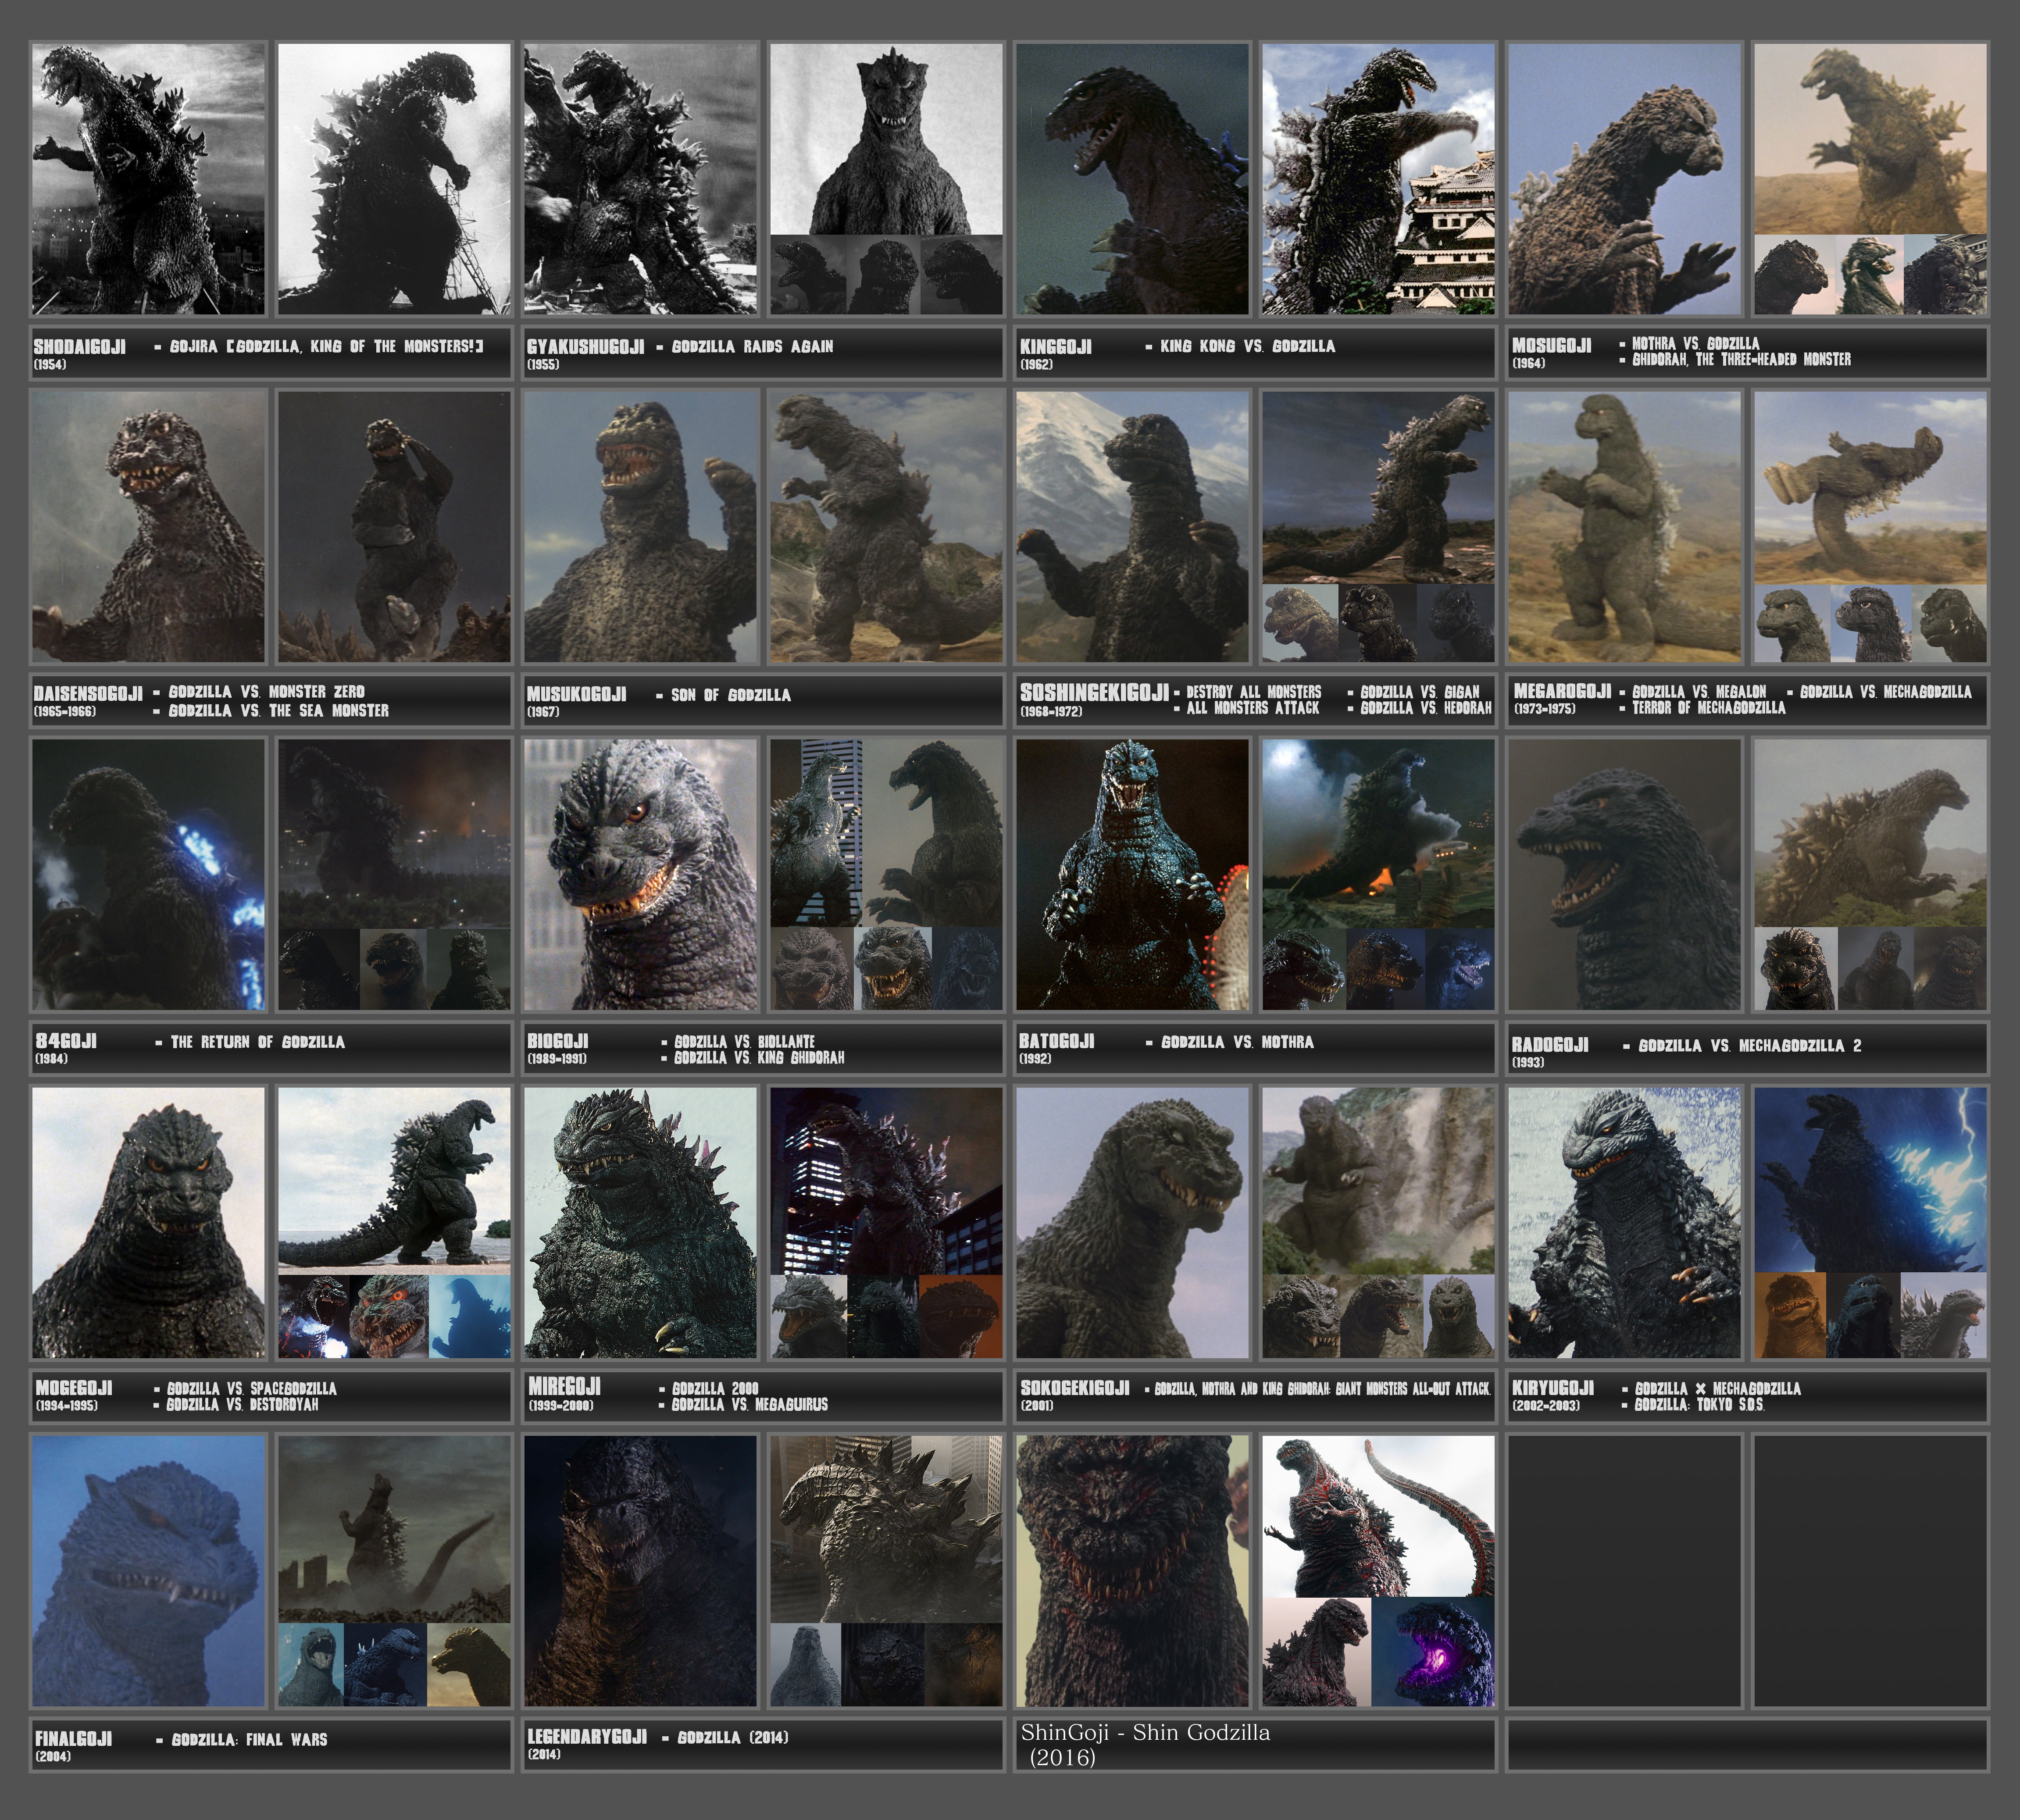
Task: Click 'Son of Godzilla' film title
Action: tap(730, 695)
